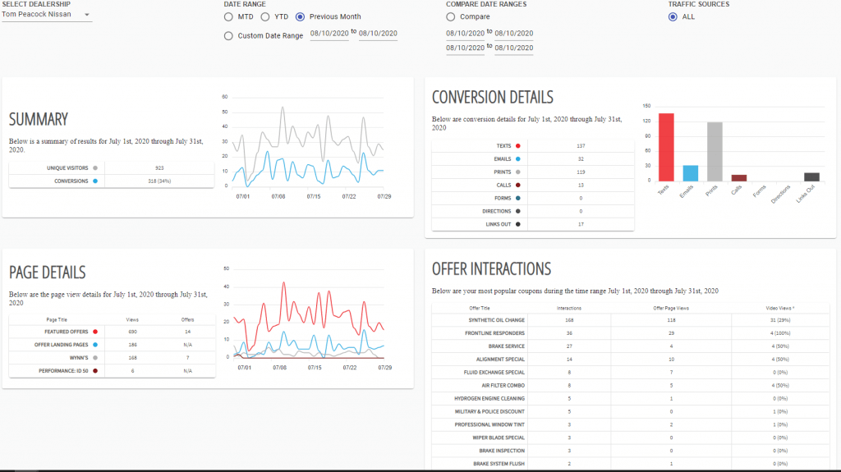
Task: Click Featured Offers red legend dot
Action: [95, 332]
